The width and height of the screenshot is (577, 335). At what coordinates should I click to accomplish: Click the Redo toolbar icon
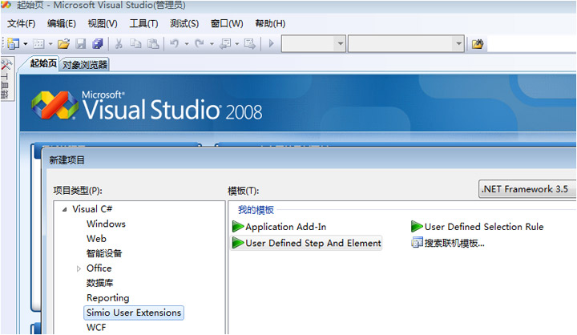[200, 44]
